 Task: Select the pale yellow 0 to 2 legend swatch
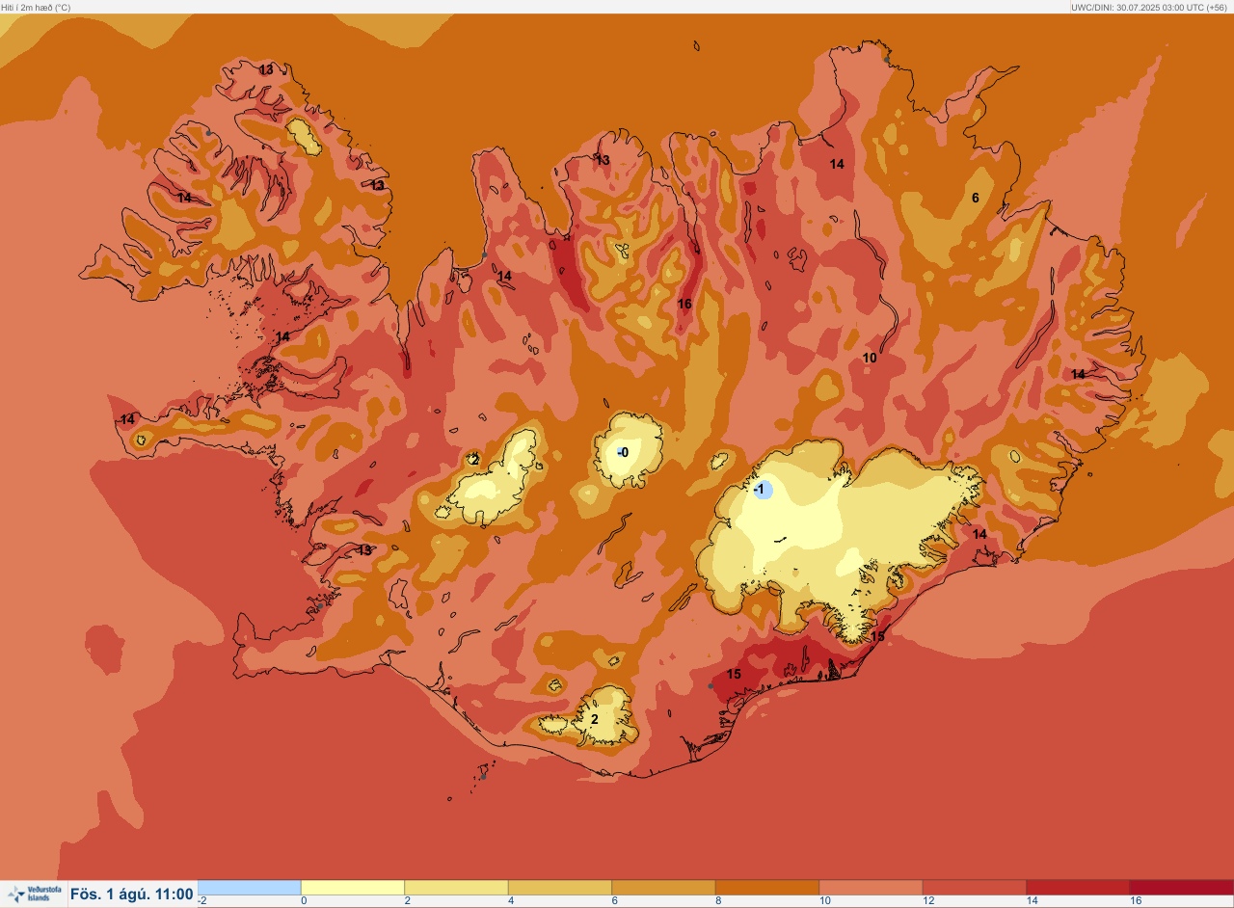click(x=353, y=887)
